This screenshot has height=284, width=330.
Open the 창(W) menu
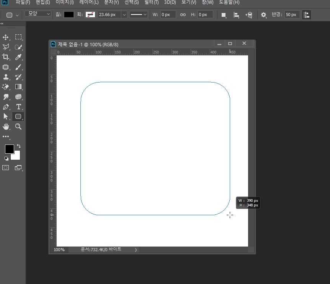point(207,2)
